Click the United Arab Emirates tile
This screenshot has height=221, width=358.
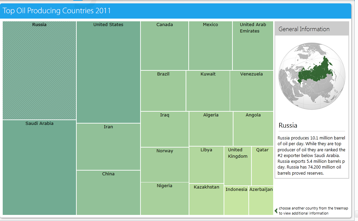coord(253,46)
